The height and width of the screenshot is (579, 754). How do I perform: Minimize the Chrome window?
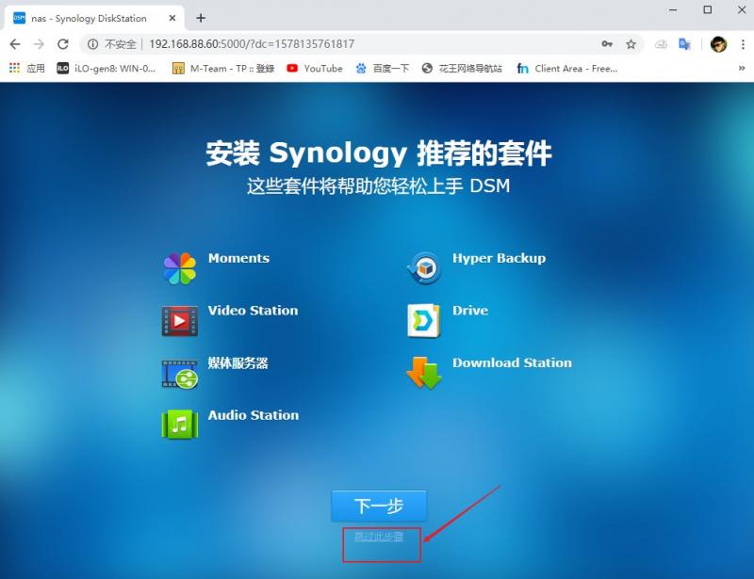coord(673,9)
